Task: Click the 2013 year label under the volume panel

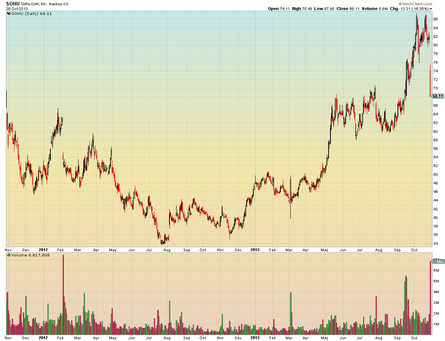Action: point(255,338)
